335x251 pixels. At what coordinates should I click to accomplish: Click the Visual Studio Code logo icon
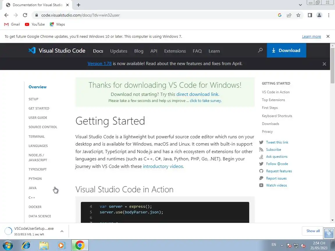[32, 50]
